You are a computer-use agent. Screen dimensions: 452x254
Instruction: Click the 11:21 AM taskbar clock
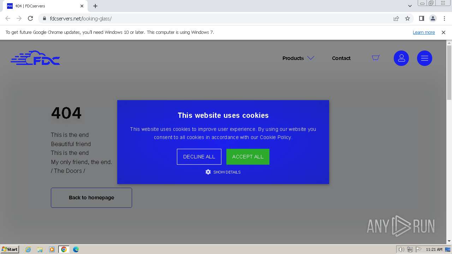click(434, 249)
